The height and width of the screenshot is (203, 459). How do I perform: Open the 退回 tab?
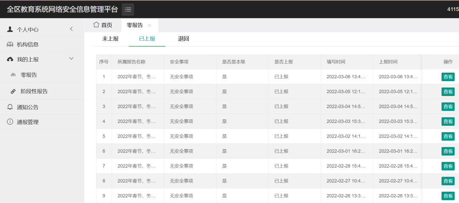point(184,39)
